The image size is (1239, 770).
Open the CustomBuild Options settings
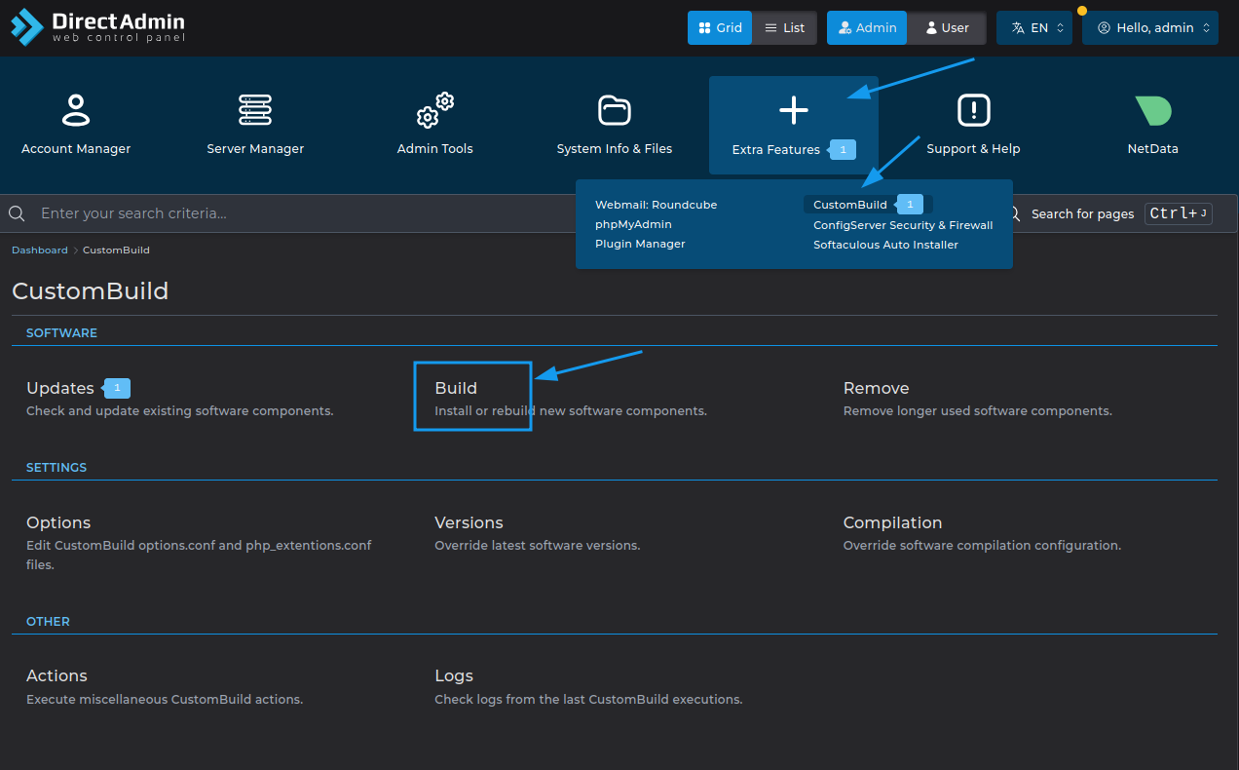click(58, 522)
